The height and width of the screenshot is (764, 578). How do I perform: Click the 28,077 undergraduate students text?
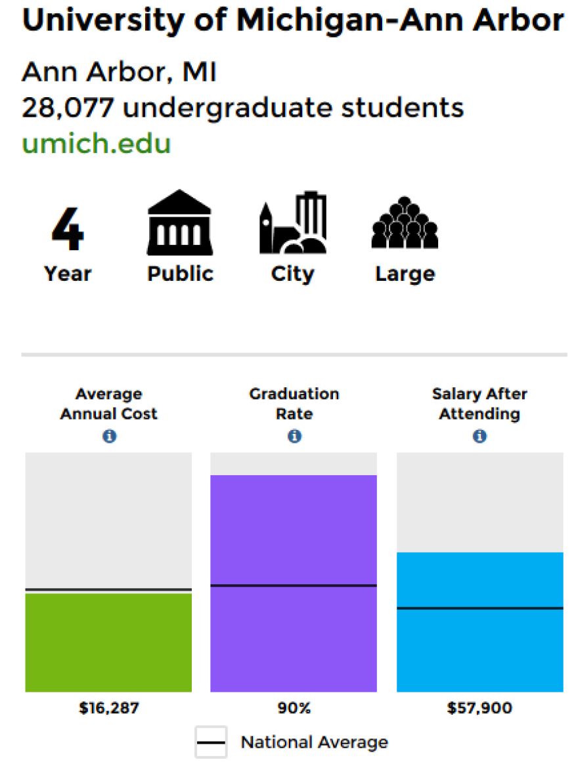coord(242,108)
